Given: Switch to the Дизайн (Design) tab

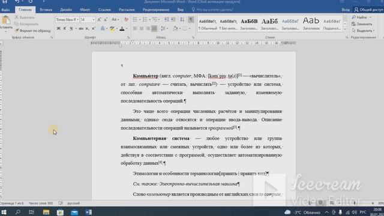Looking at the screenshot, I should point(66,10).
